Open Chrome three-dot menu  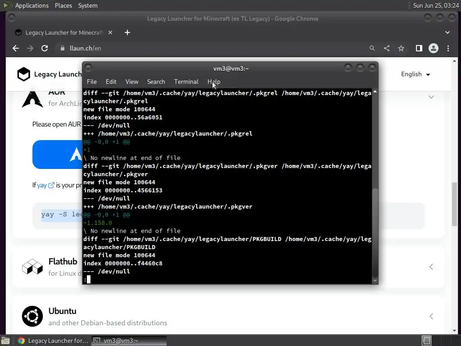tap(448, 48)
